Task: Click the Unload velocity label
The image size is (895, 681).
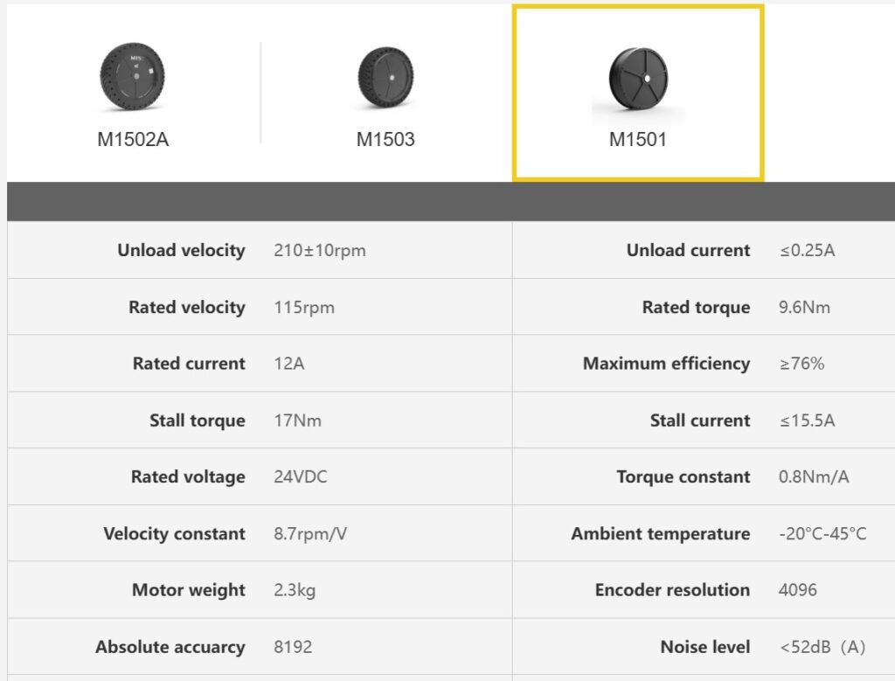Action: 181,250
